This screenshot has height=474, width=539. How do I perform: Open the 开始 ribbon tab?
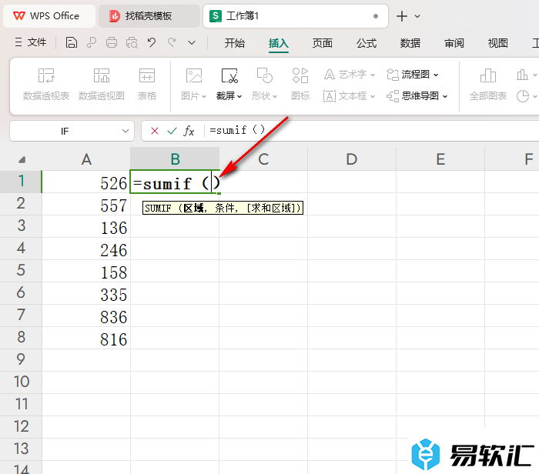click(x=234, y=43)
